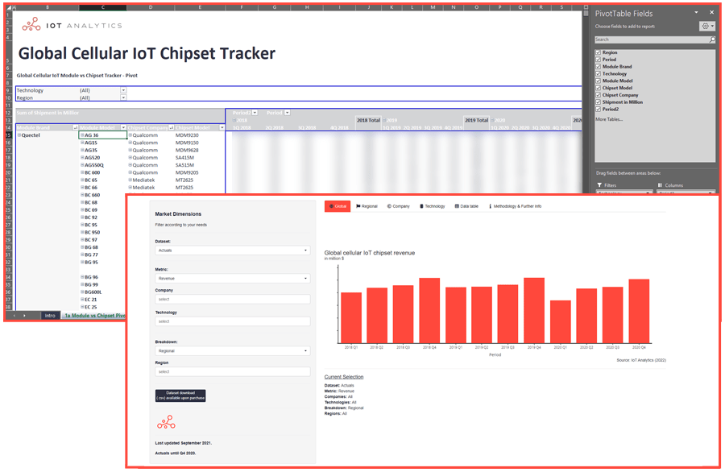Uncheck the Chipset Company field checkbox

[598, 95]
